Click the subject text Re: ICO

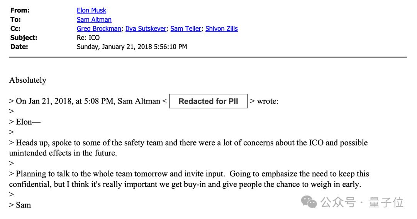point(88,38)
